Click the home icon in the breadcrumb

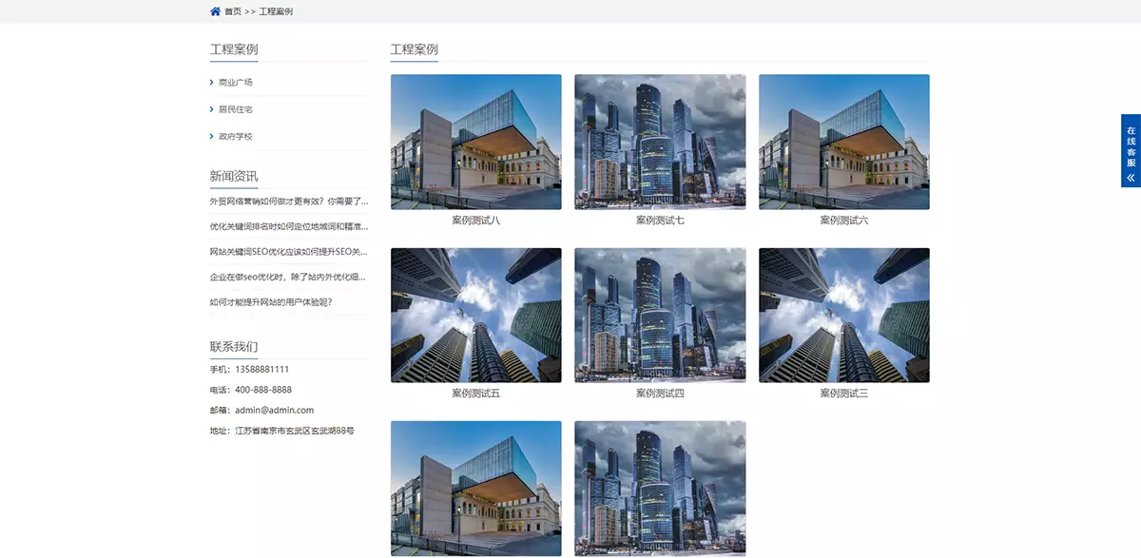[x=214, y=11]
